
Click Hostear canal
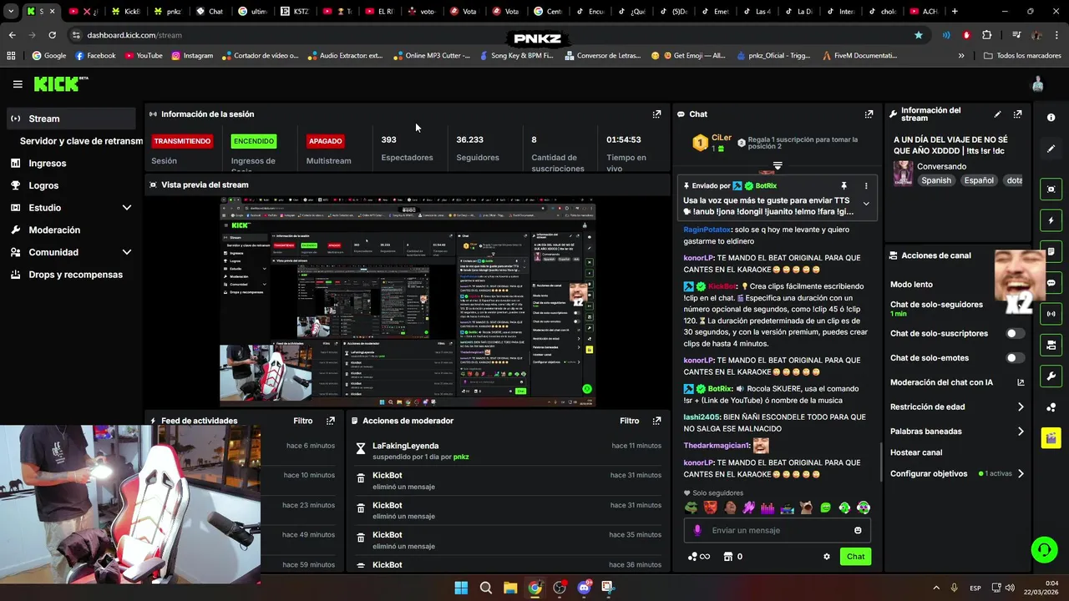916,452
